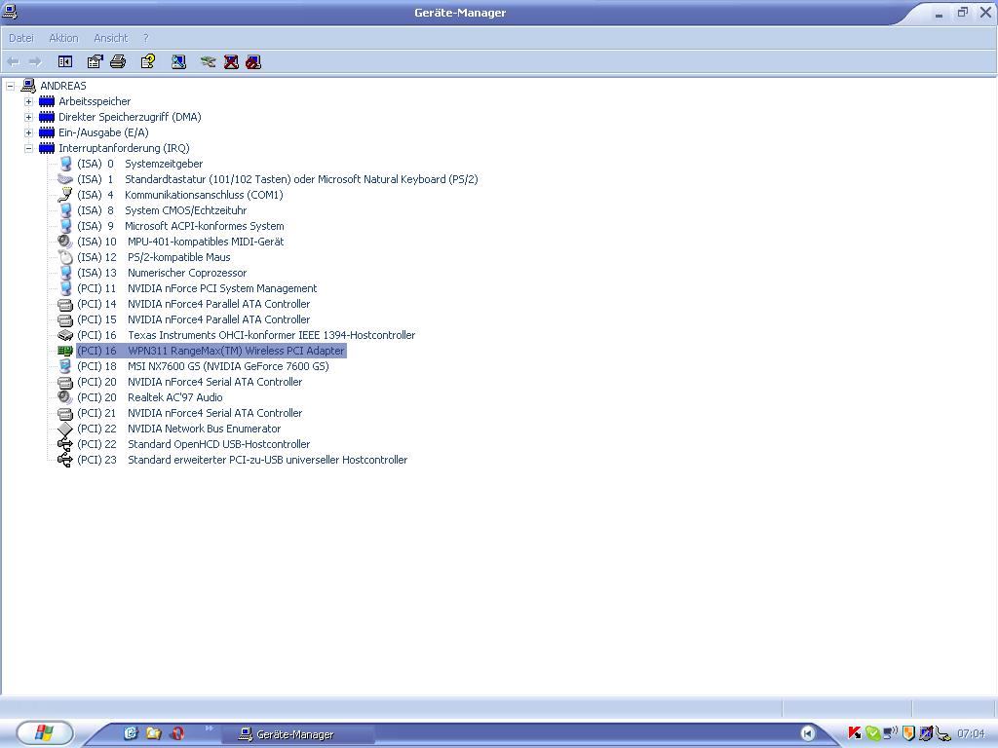The image size is (998, 748).
Task: Click the drive icon for PCI 14 Parallel ATA Controller
Action: tap(65, 304)
